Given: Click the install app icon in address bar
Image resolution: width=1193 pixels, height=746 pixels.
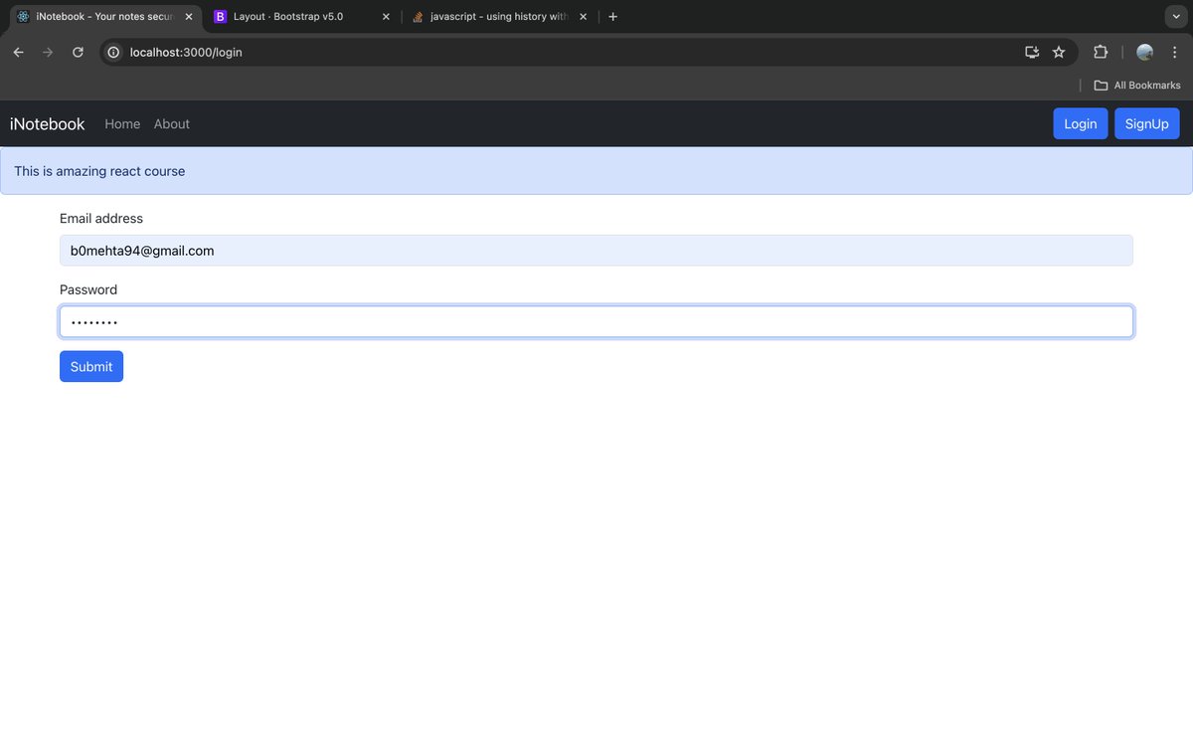Looking at the screenshot, I should coord(1032,52).
